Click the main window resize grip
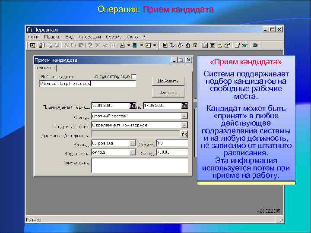 [x=281, y=220]
